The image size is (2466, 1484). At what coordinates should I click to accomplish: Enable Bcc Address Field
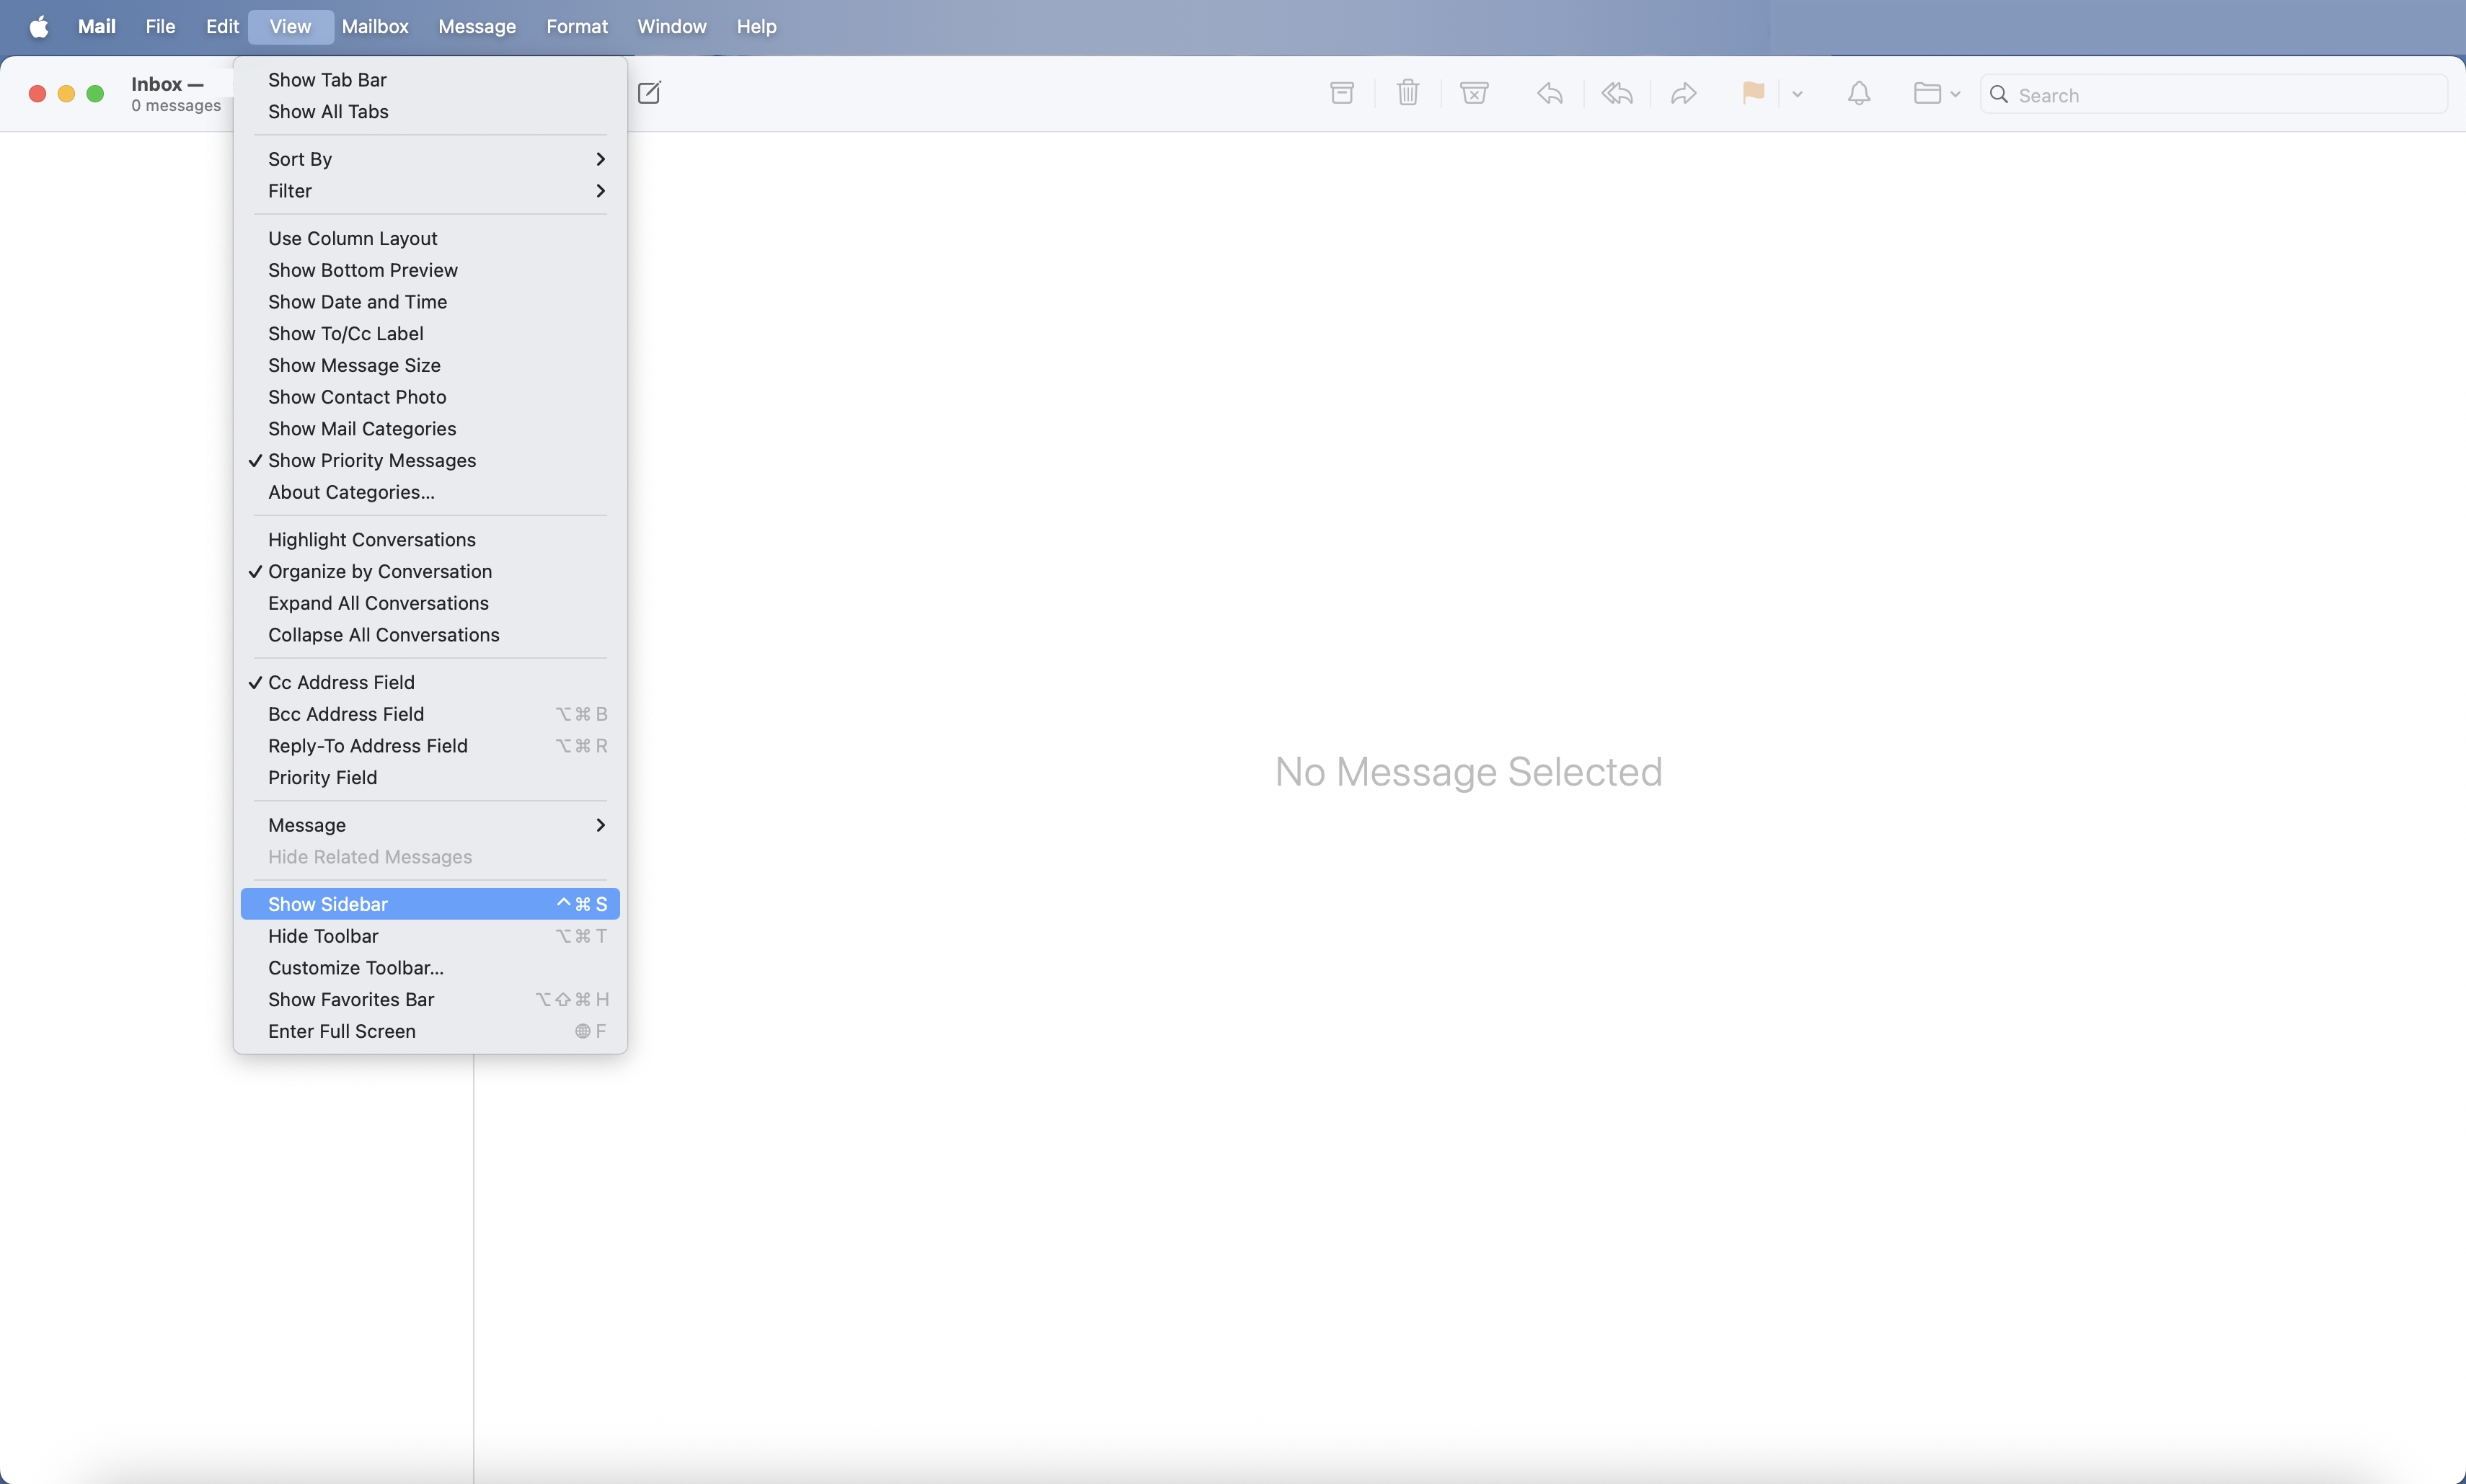click(430, 714)
